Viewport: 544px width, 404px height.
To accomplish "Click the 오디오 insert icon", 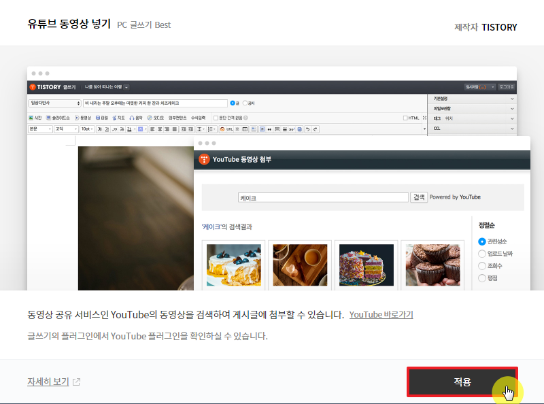I will 150,118.
